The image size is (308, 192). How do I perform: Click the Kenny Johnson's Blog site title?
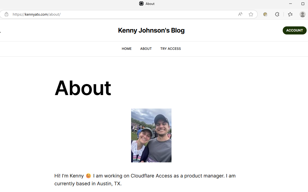[151, 30]
